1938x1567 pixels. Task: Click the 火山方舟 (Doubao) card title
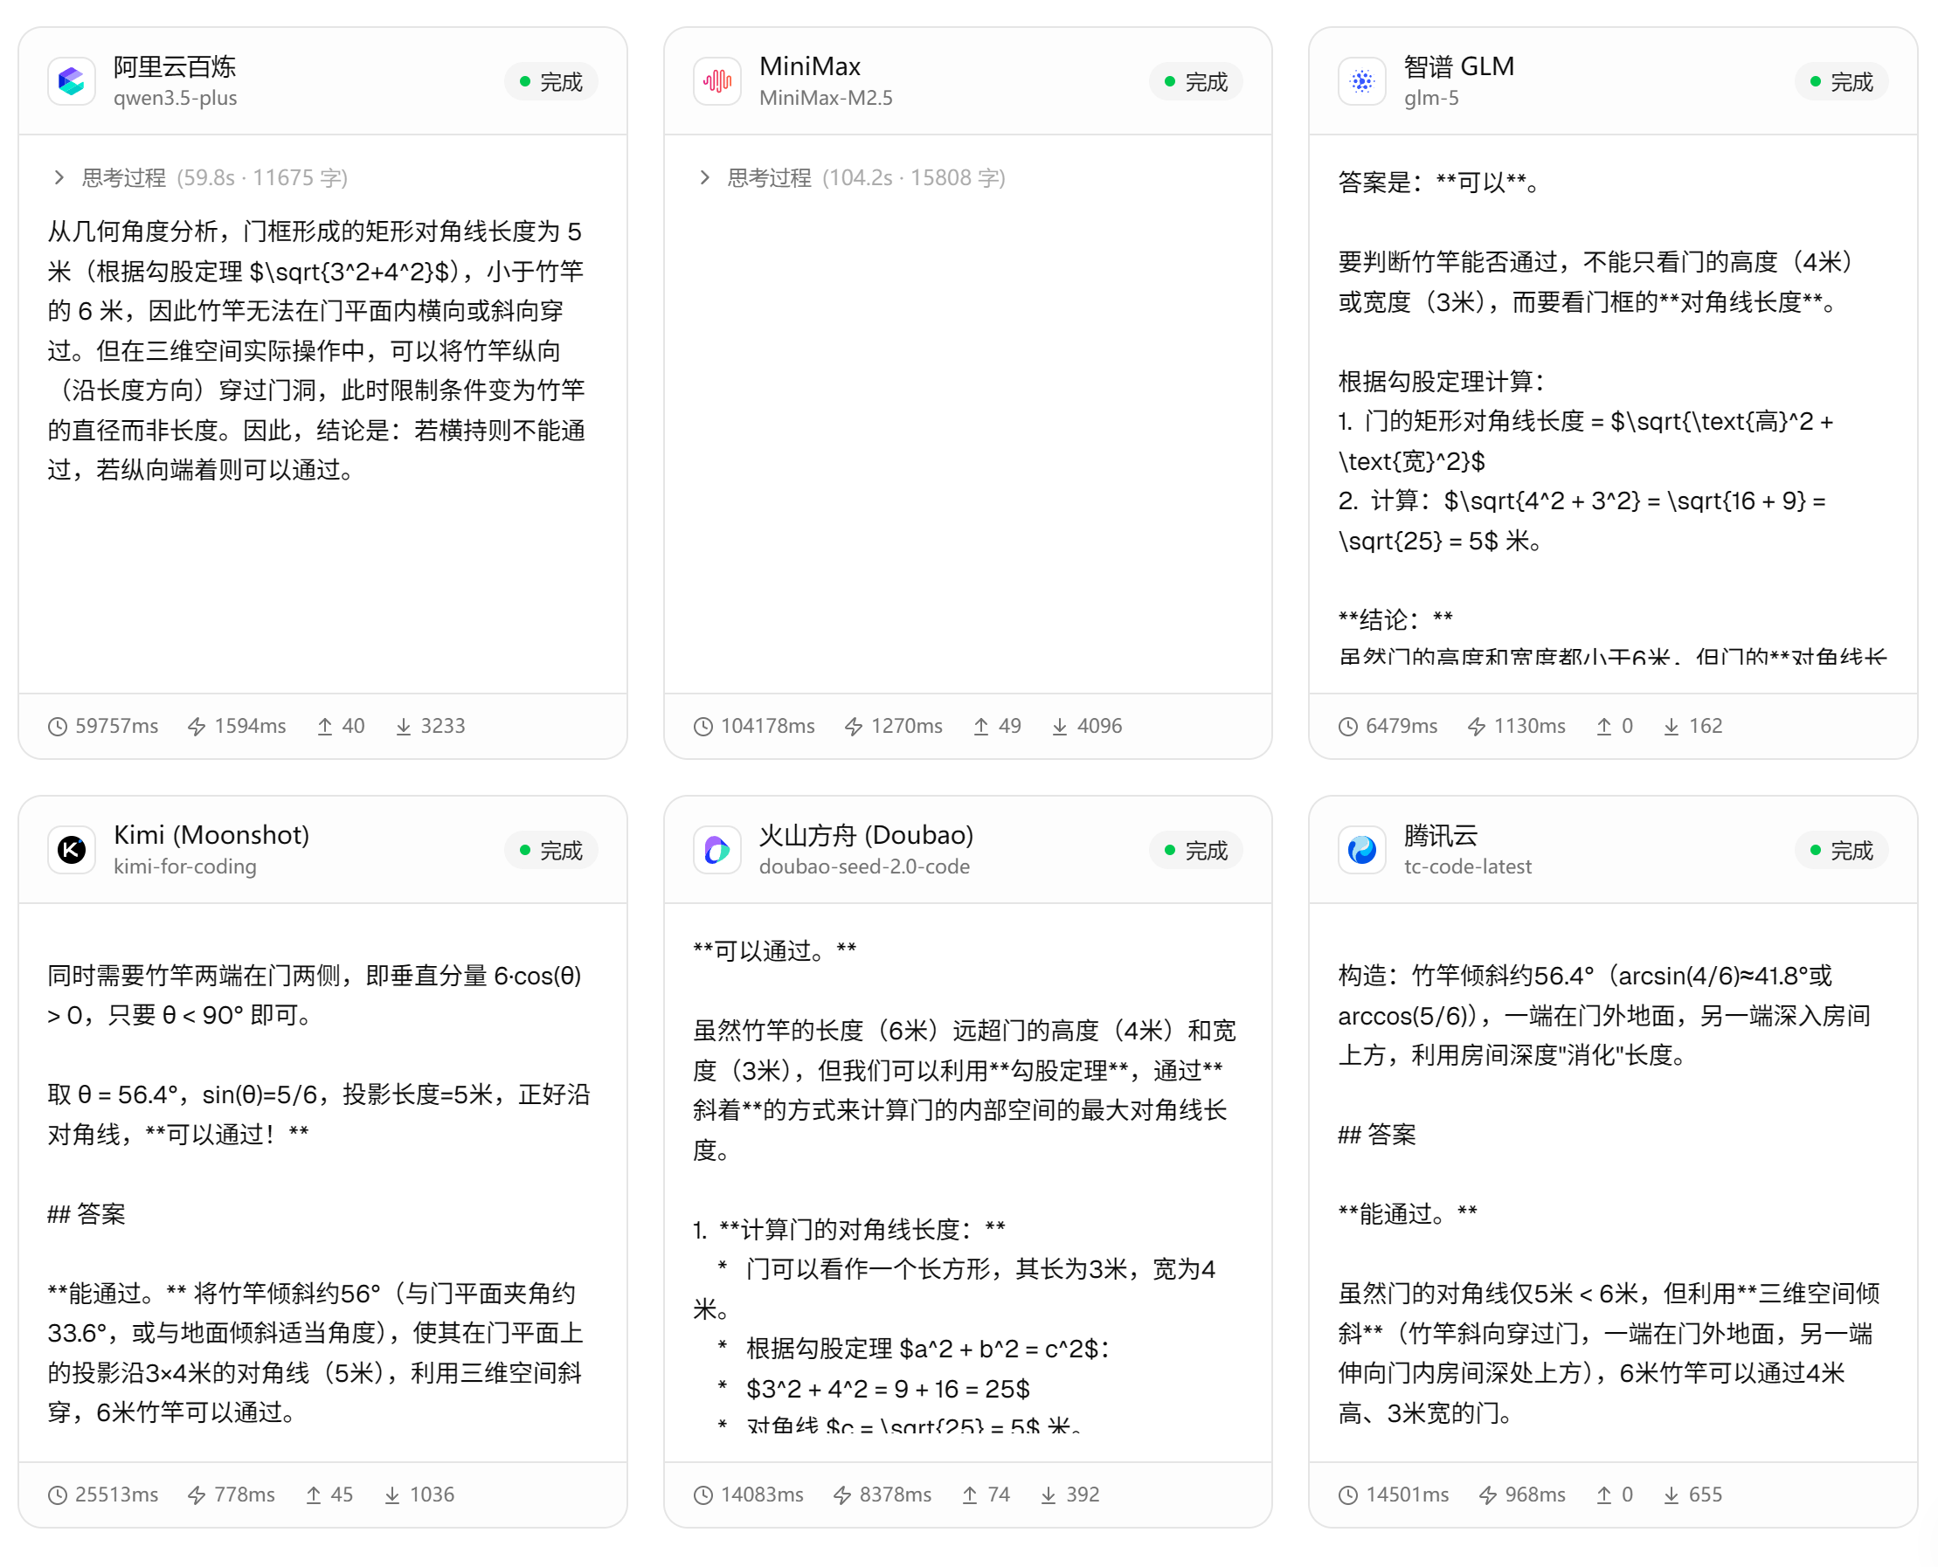tap(865, 835)
